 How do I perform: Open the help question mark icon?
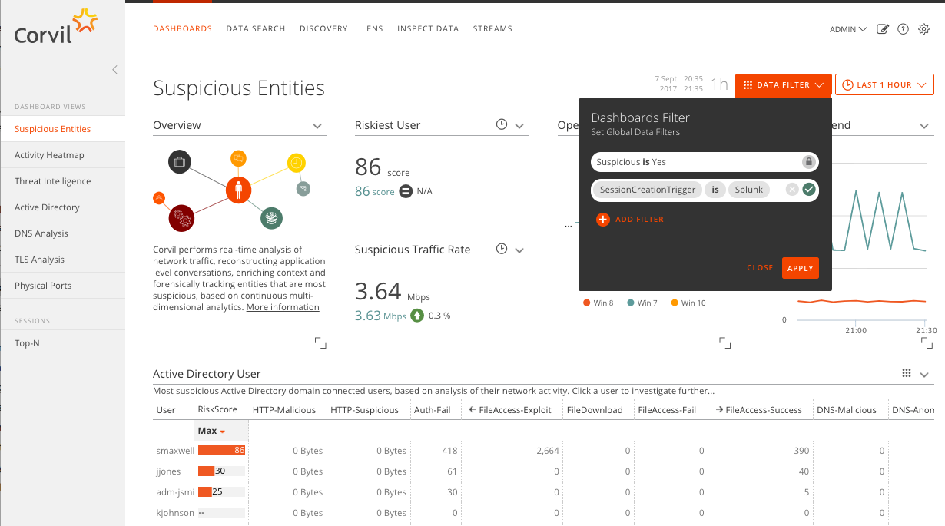click(x=904, y=29)
